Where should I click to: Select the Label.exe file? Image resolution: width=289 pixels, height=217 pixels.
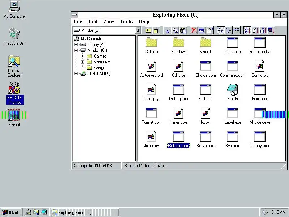coord(233,116)
